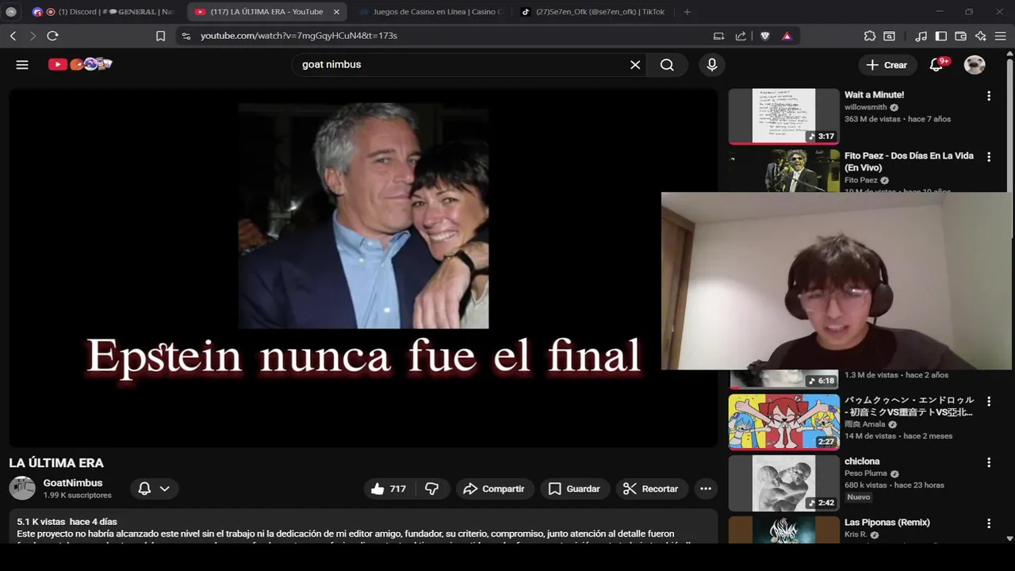
Task: Open the Brave Wallet icon
Action: point(960,36)
